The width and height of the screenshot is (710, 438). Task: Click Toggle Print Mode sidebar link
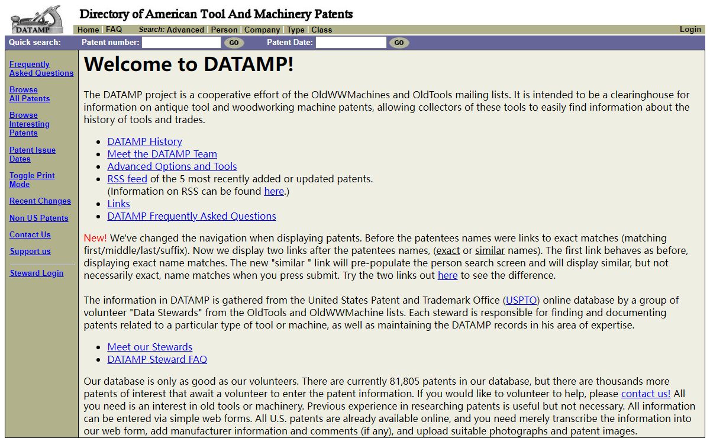point(32,180)
